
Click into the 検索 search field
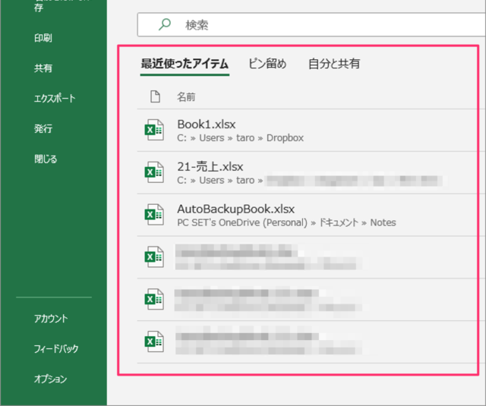coord(319,25)
